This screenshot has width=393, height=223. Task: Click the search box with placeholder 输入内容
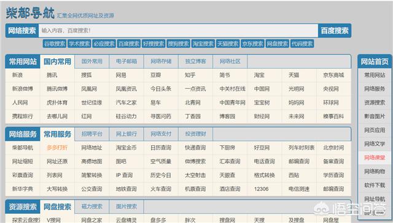click(x=178, y=31)
